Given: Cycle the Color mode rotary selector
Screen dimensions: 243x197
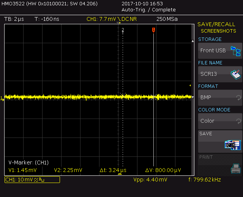Looking at the screenshot, I should click(x=238, y=121).
